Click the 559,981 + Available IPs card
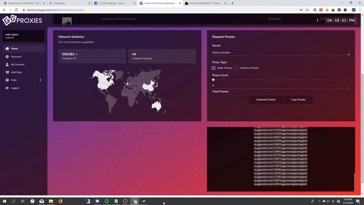Viewport: 364px width, 205px height. pyautogui.click(x=92, y=56)
